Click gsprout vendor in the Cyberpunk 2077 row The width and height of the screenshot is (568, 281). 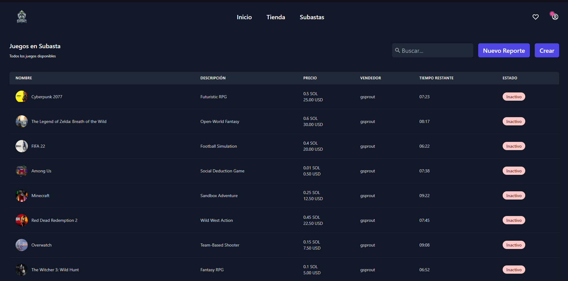tap(368, 97)
